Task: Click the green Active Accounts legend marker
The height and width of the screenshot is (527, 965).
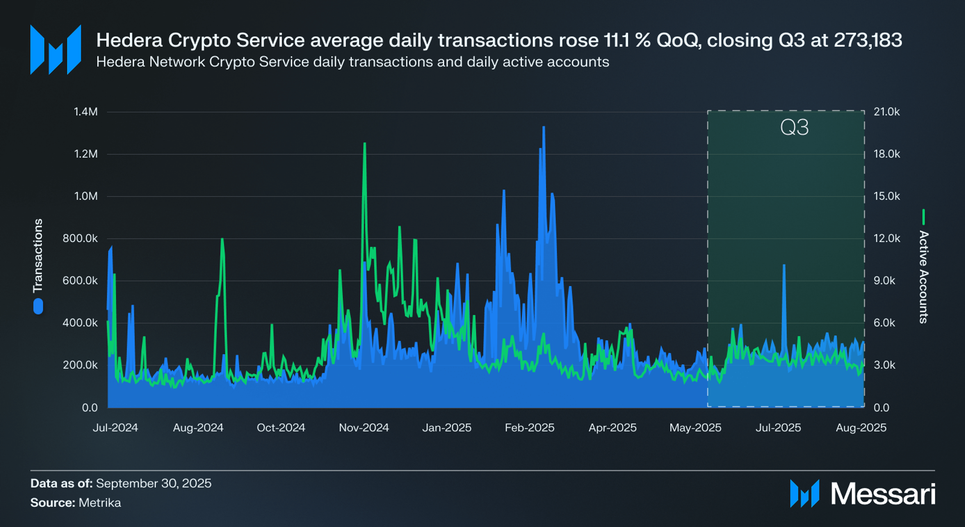Action: [x=923, y=217]
